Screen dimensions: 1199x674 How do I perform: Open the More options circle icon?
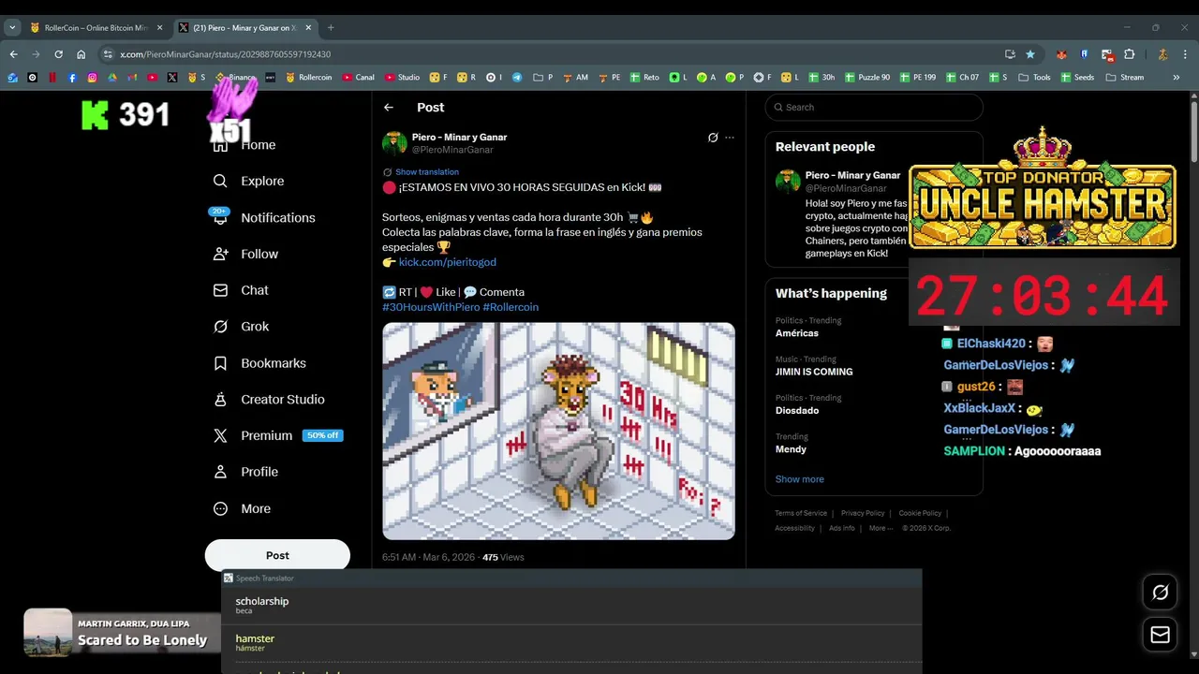(x=220, y=508)
